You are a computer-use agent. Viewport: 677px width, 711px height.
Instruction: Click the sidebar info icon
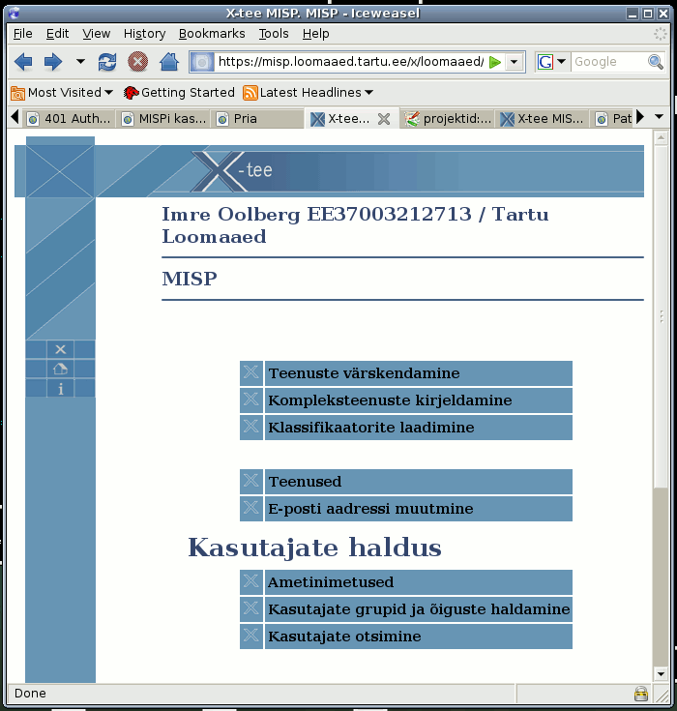pyautogui.click(x=60, y=389)
